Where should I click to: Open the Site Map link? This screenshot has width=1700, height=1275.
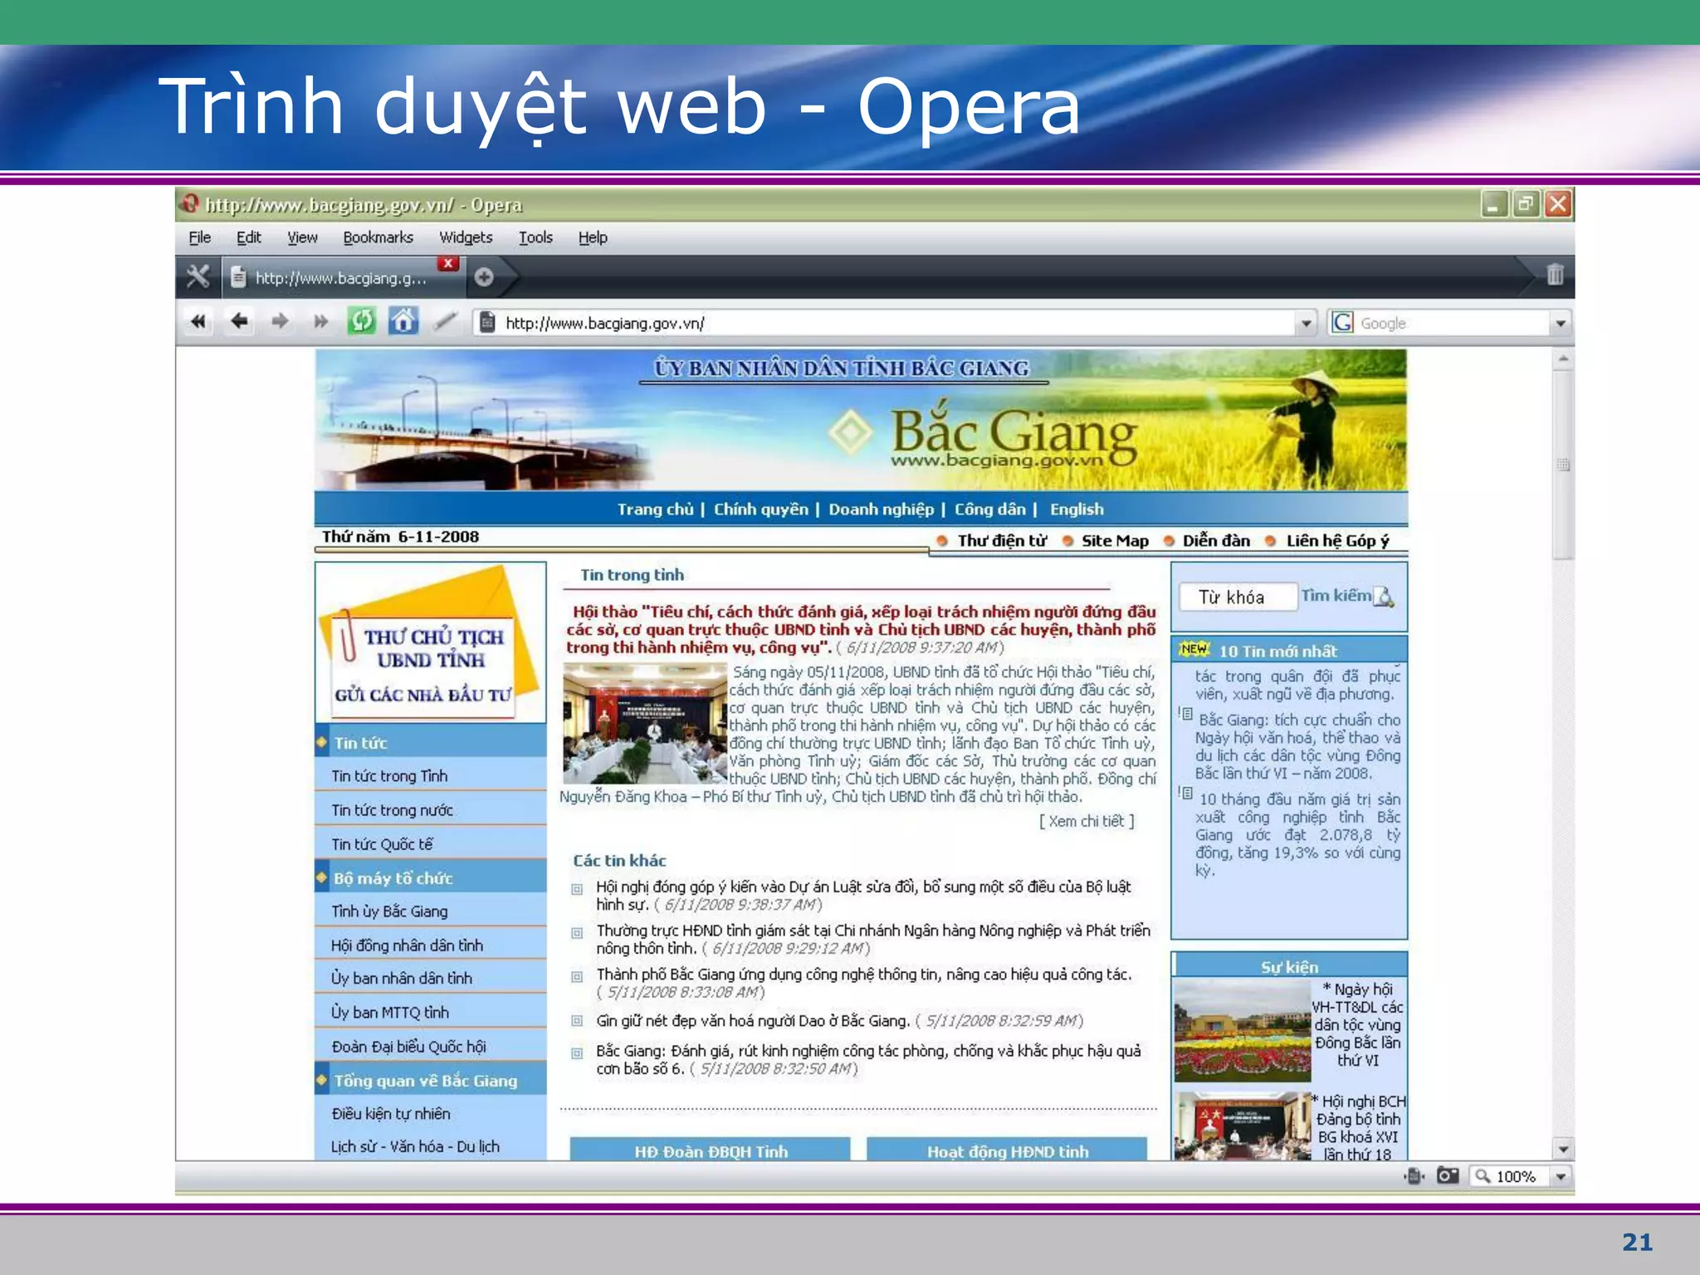click(1115, 541)
